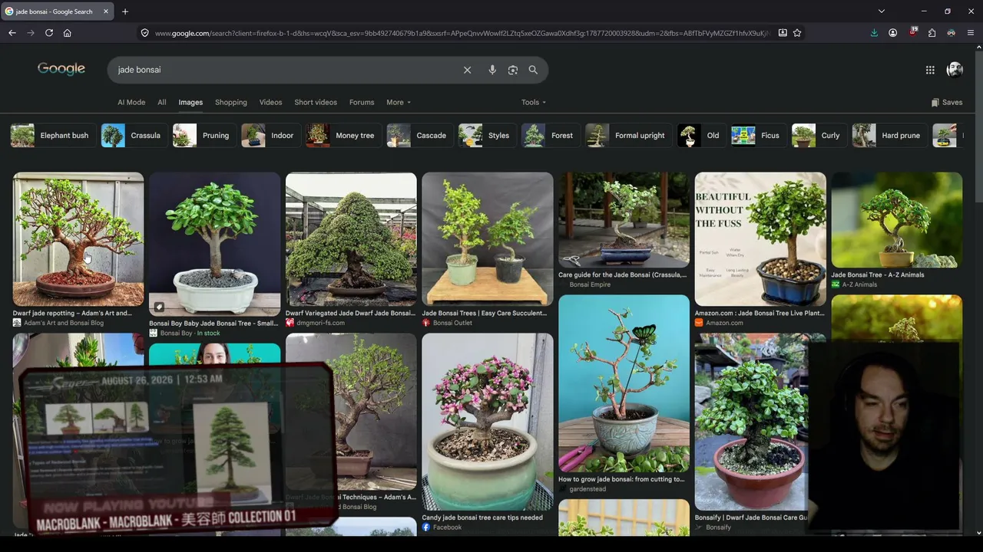Clear the search box text
Screen dimensions: 983x552
click(x=467, y=70)
